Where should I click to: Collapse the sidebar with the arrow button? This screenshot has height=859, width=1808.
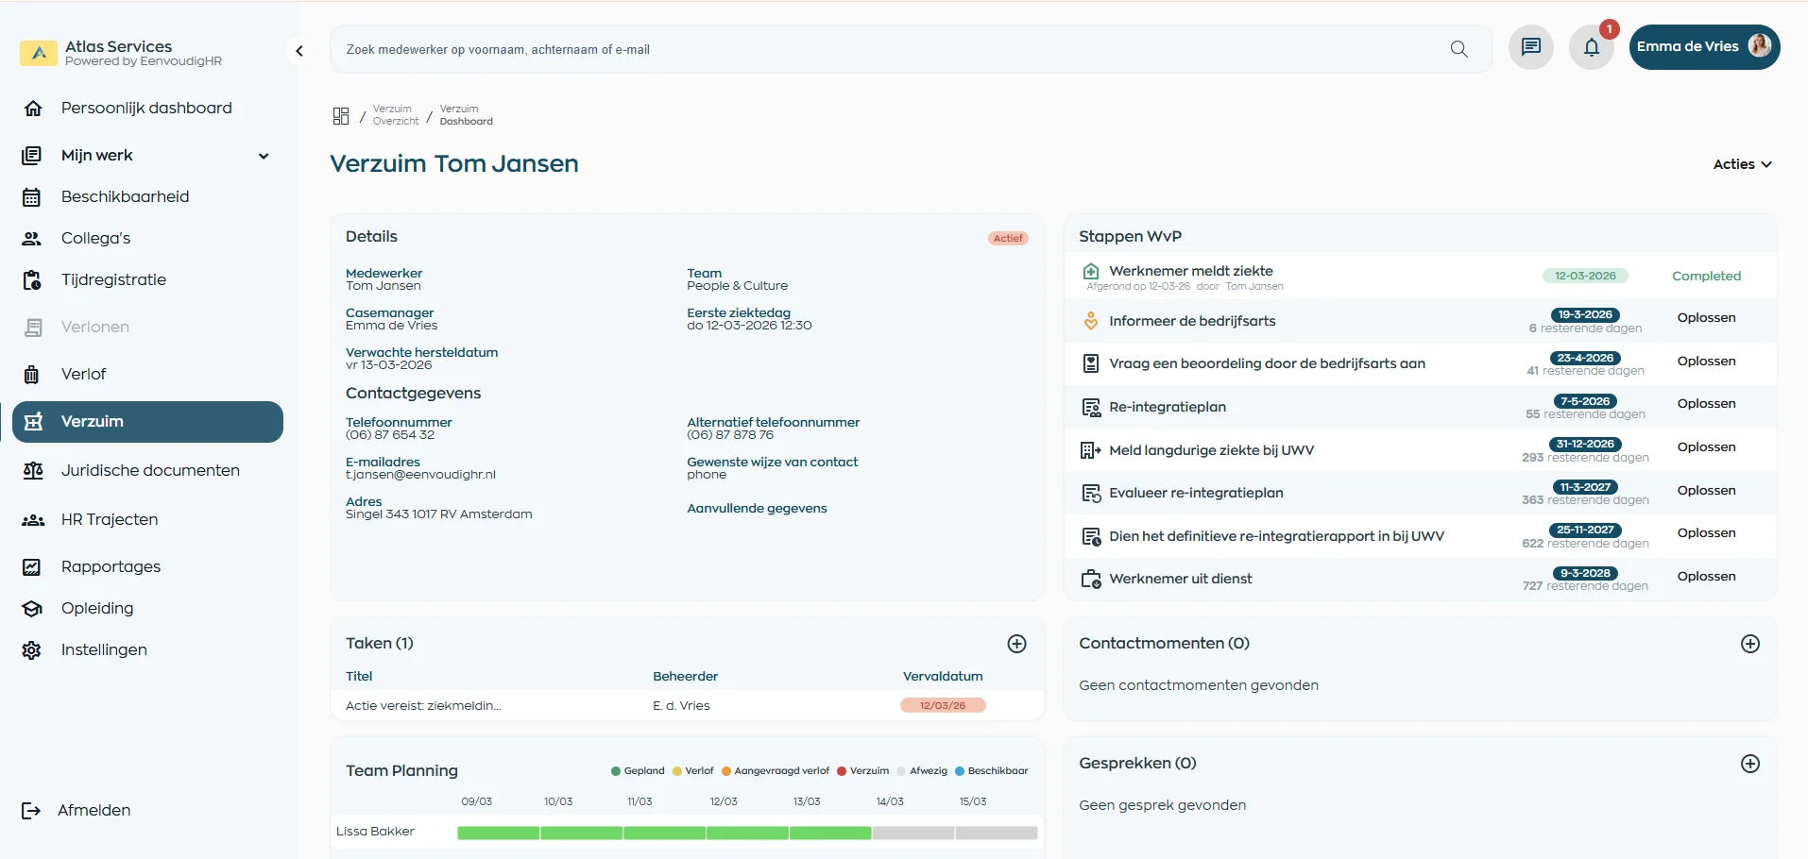(x=299, y=51)
